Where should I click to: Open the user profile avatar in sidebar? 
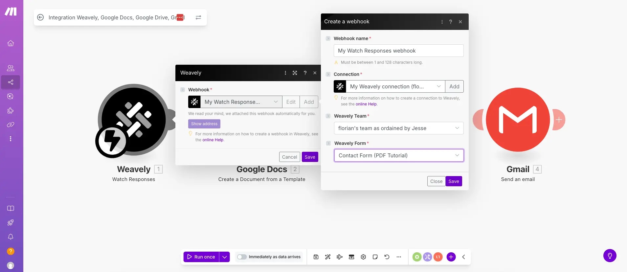tap(11, 265)
